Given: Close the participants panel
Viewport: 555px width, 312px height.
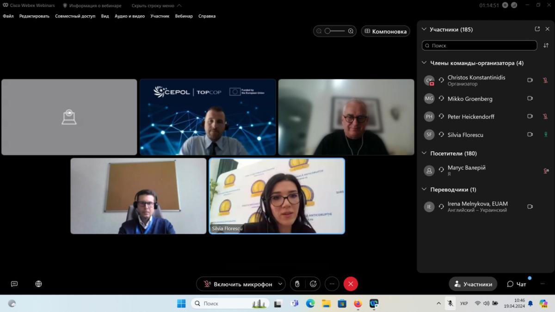Looking at the screenshot, I should 548,29.
